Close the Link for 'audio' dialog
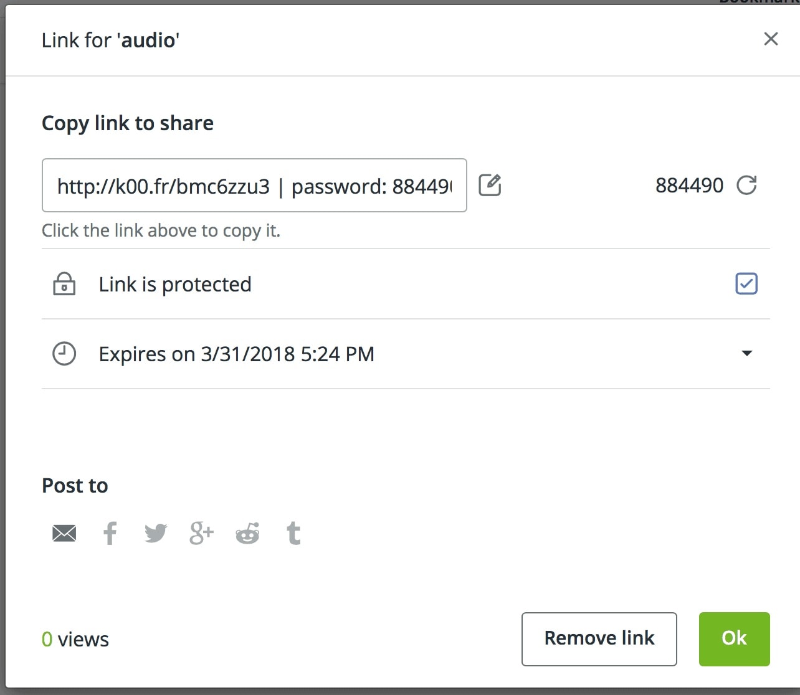800x695 pixels. point(771,39)
